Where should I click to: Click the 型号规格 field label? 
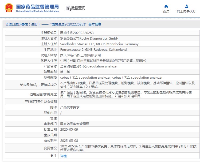tap(50, 78)
